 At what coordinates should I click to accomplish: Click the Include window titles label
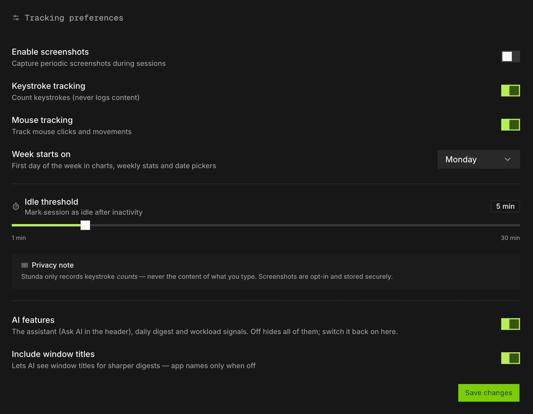pyautogui.click(x=53, y=354)
